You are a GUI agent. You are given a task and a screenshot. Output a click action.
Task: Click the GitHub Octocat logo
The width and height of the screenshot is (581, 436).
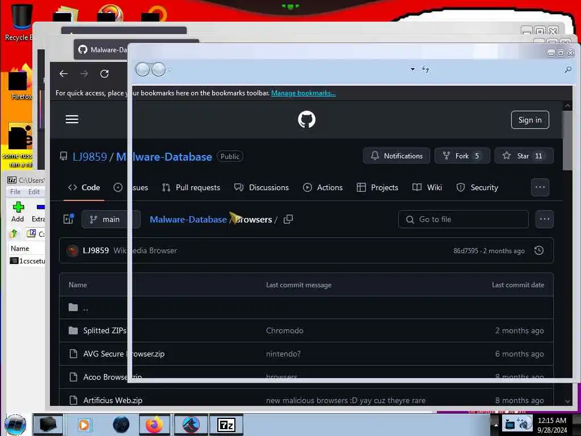point(306,119)
